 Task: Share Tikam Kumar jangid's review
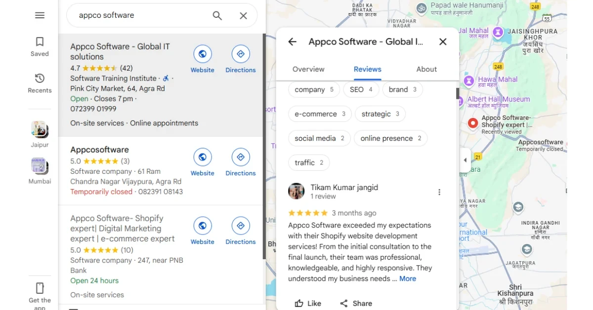point(356,304)
